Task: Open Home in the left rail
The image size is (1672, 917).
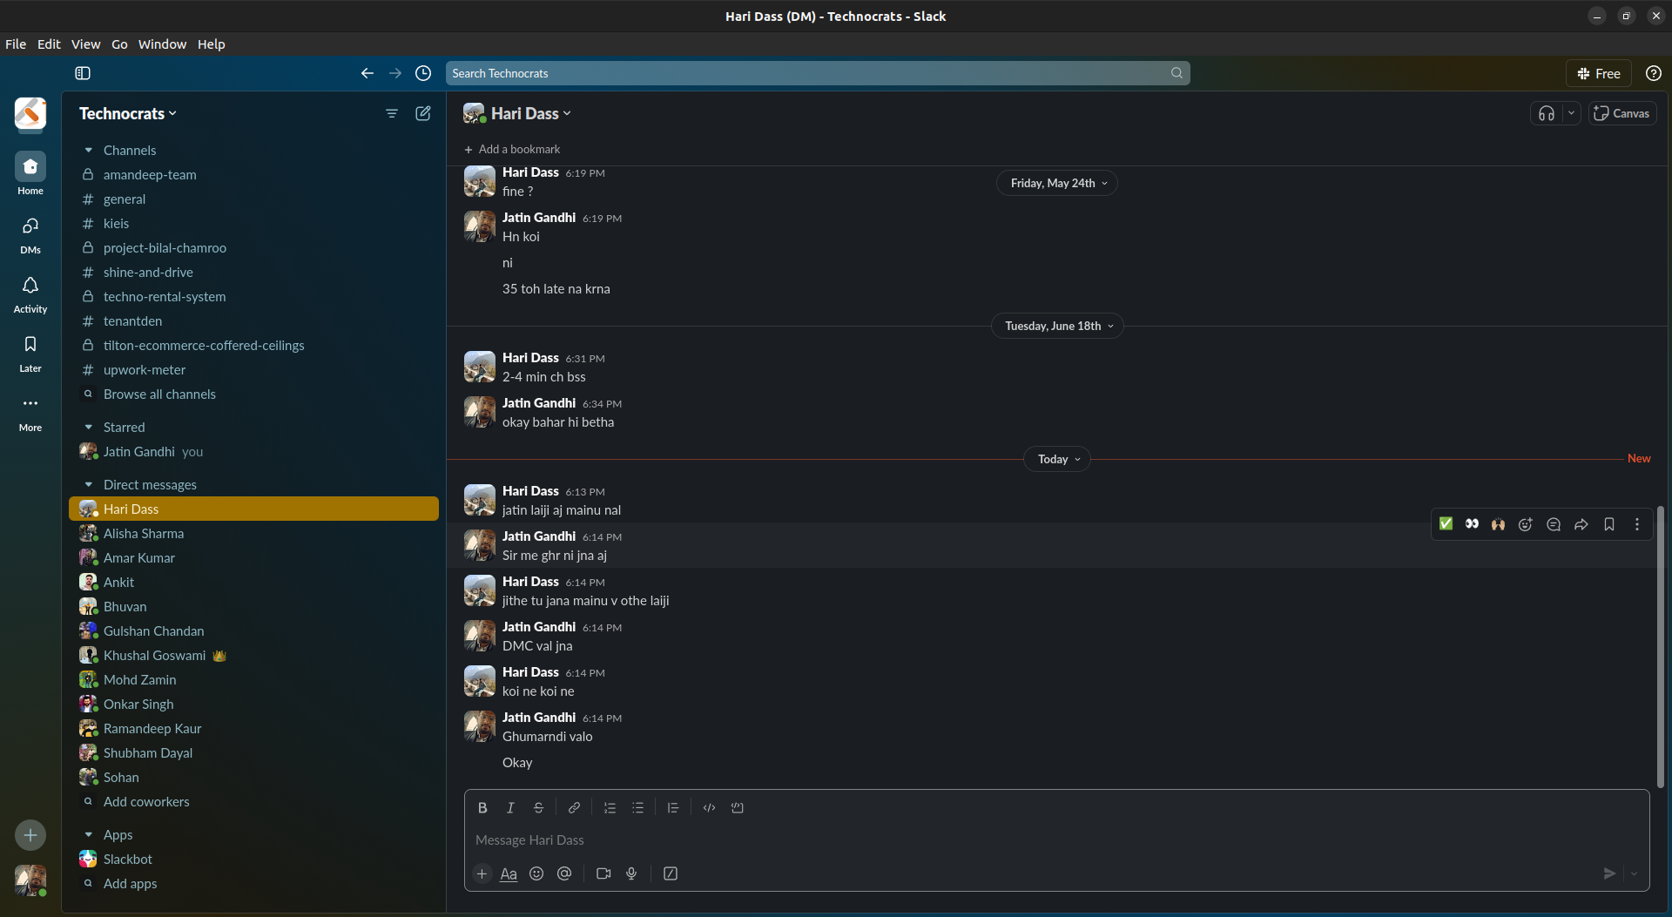Action: [x=30, y=173]
